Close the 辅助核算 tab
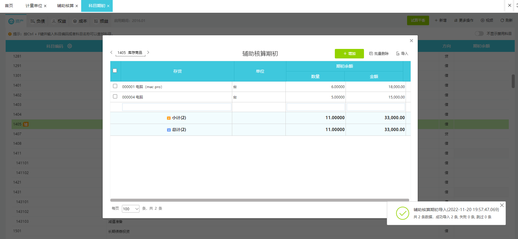Screen dimensions: 518x239 coord(77,6)
